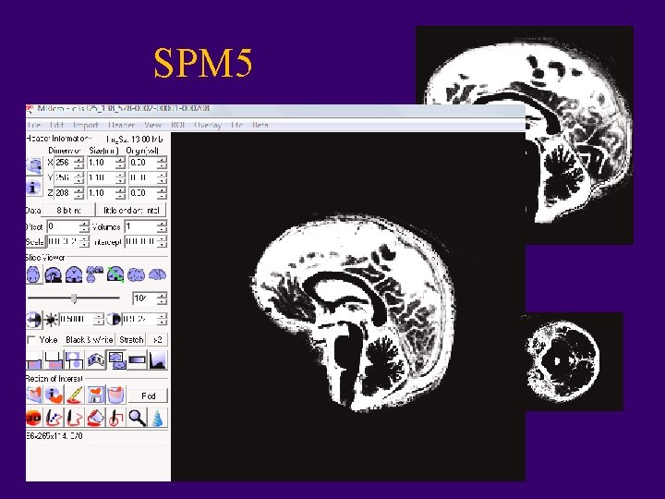Select the pen with circle shape tool
This screenshot has height=499, width=665.
[115, 418]
